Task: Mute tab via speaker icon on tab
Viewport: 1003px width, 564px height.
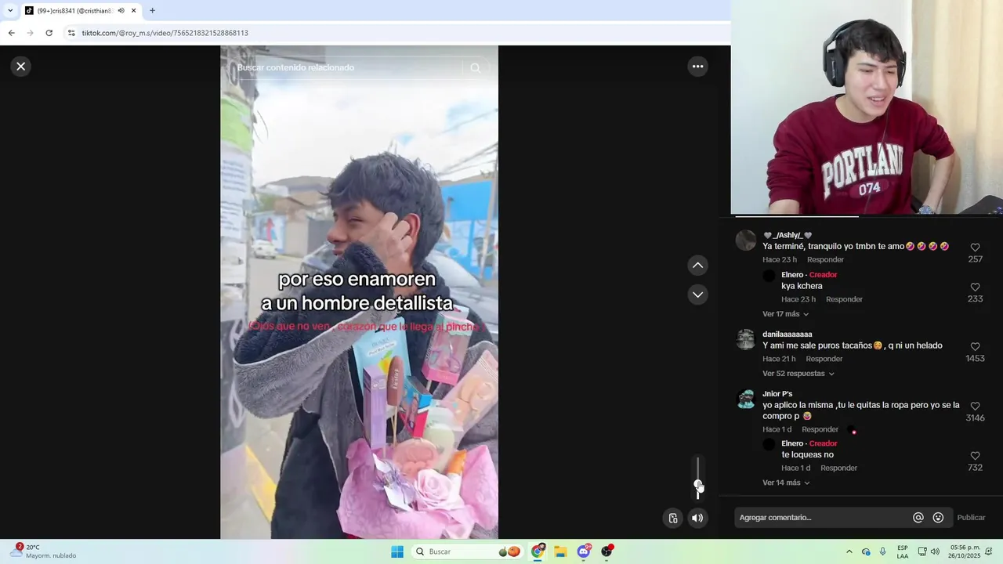Action: point(121,11)
